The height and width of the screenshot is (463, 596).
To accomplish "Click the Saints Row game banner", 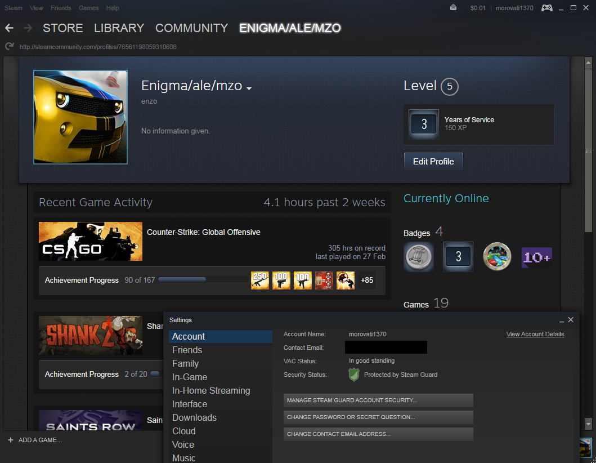I will (x=91, y=420).
